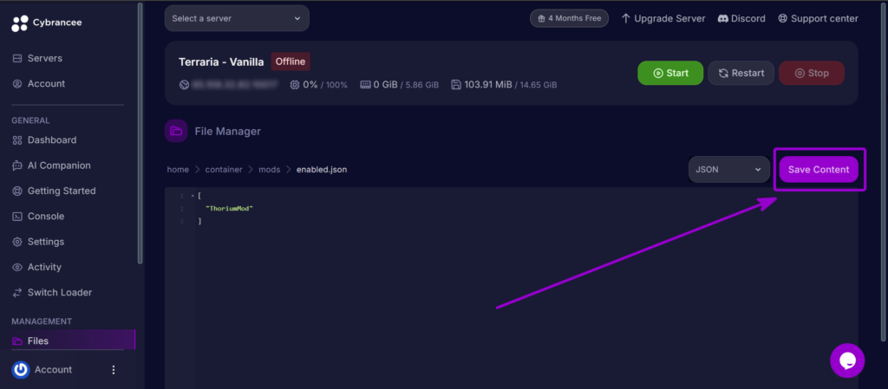Click the disk usage save icon
Viewport: 888px width, 389px height.
coord(456,85)
